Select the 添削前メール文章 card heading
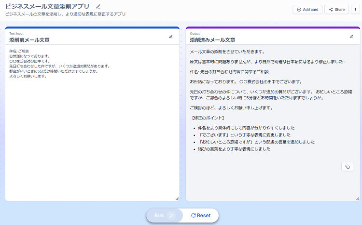362x225 pixels. [x=29, y=40]
